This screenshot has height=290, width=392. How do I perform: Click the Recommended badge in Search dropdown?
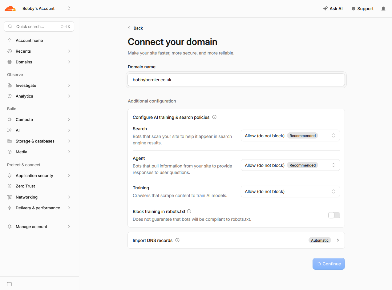click(302, 135)
